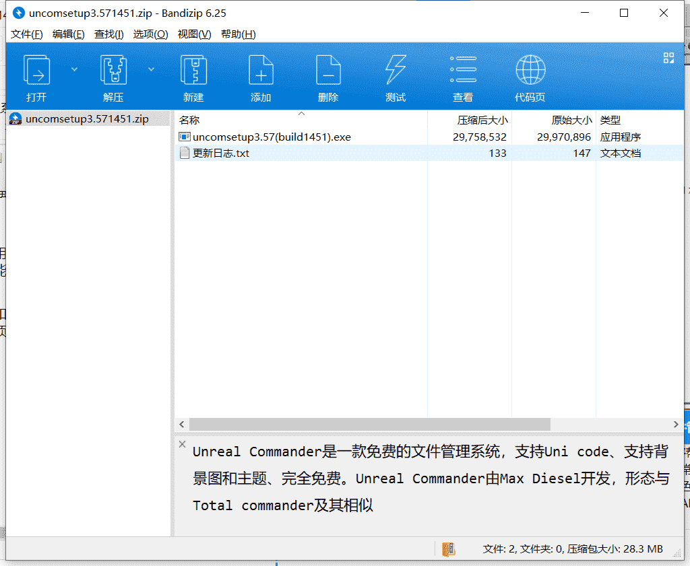690x566 pixels.
Task: Click the horizontal scrollbar thumb
Action: (370, 424)
